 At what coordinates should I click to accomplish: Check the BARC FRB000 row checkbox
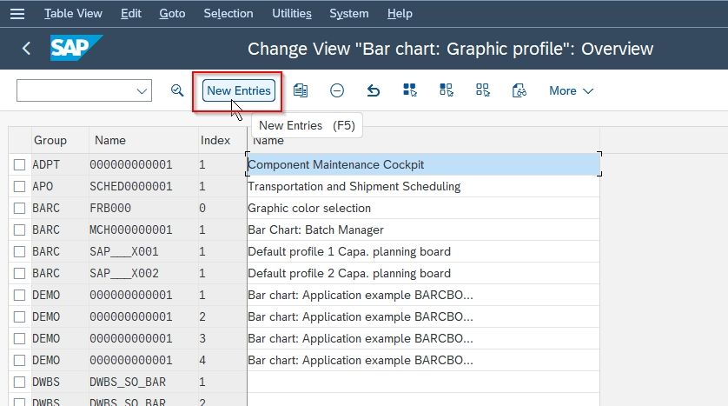pos(19,208)
